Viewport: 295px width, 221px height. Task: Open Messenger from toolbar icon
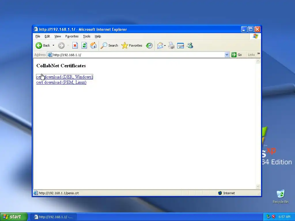point(190,45)
